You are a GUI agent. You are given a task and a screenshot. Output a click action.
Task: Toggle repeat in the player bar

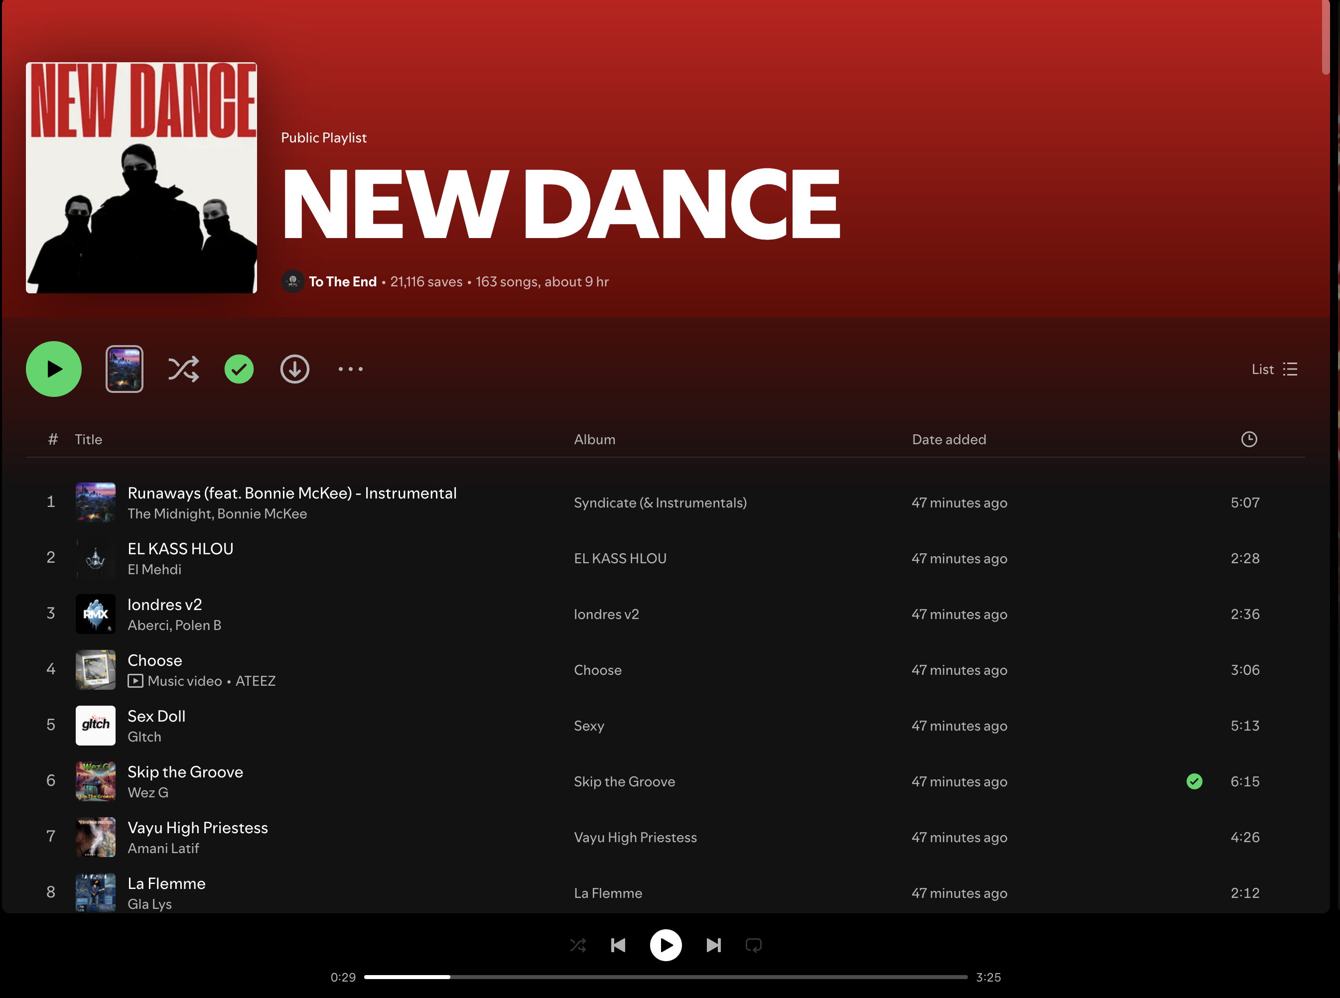pos(753,945)
